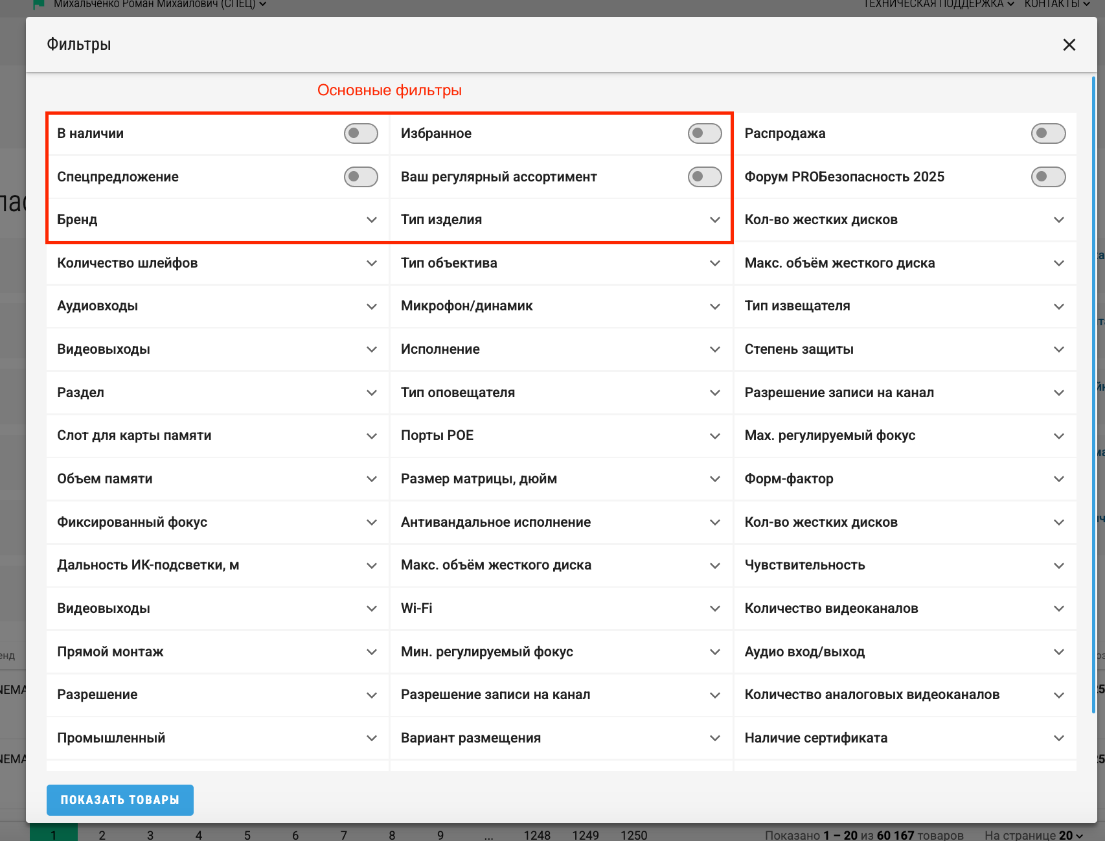Click chevron next to Тип объектива
This screenshot has width=1105, height=841.
(x=714, y=263)
